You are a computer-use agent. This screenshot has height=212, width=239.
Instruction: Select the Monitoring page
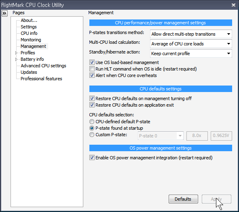pyautogui.click(x=31, y=40)
